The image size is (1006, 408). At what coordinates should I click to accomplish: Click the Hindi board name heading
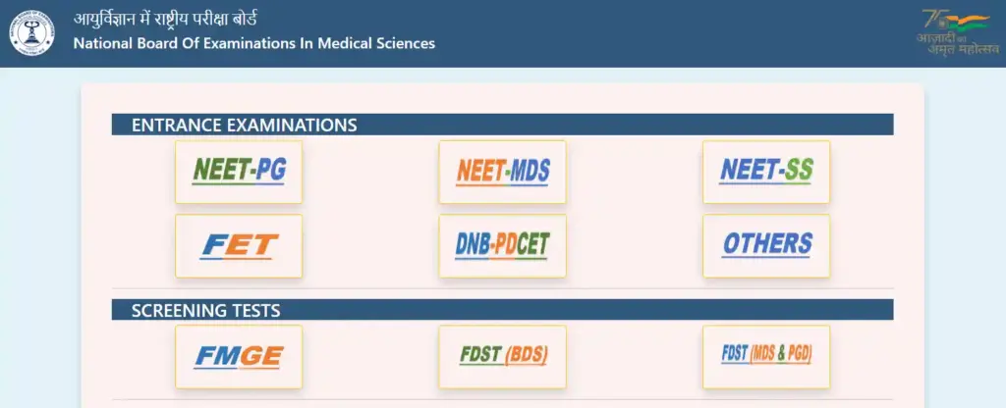[x=167, y=20]
